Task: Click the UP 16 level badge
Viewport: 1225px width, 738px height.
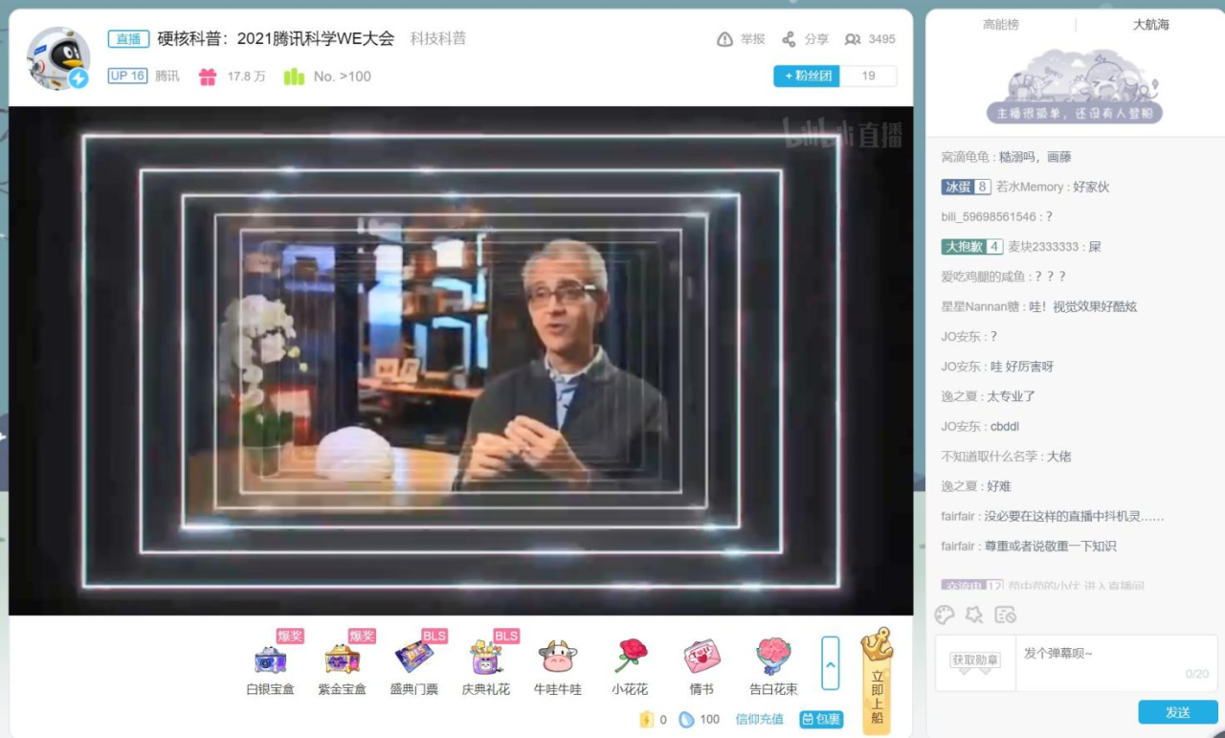Action: click(127, 76)
